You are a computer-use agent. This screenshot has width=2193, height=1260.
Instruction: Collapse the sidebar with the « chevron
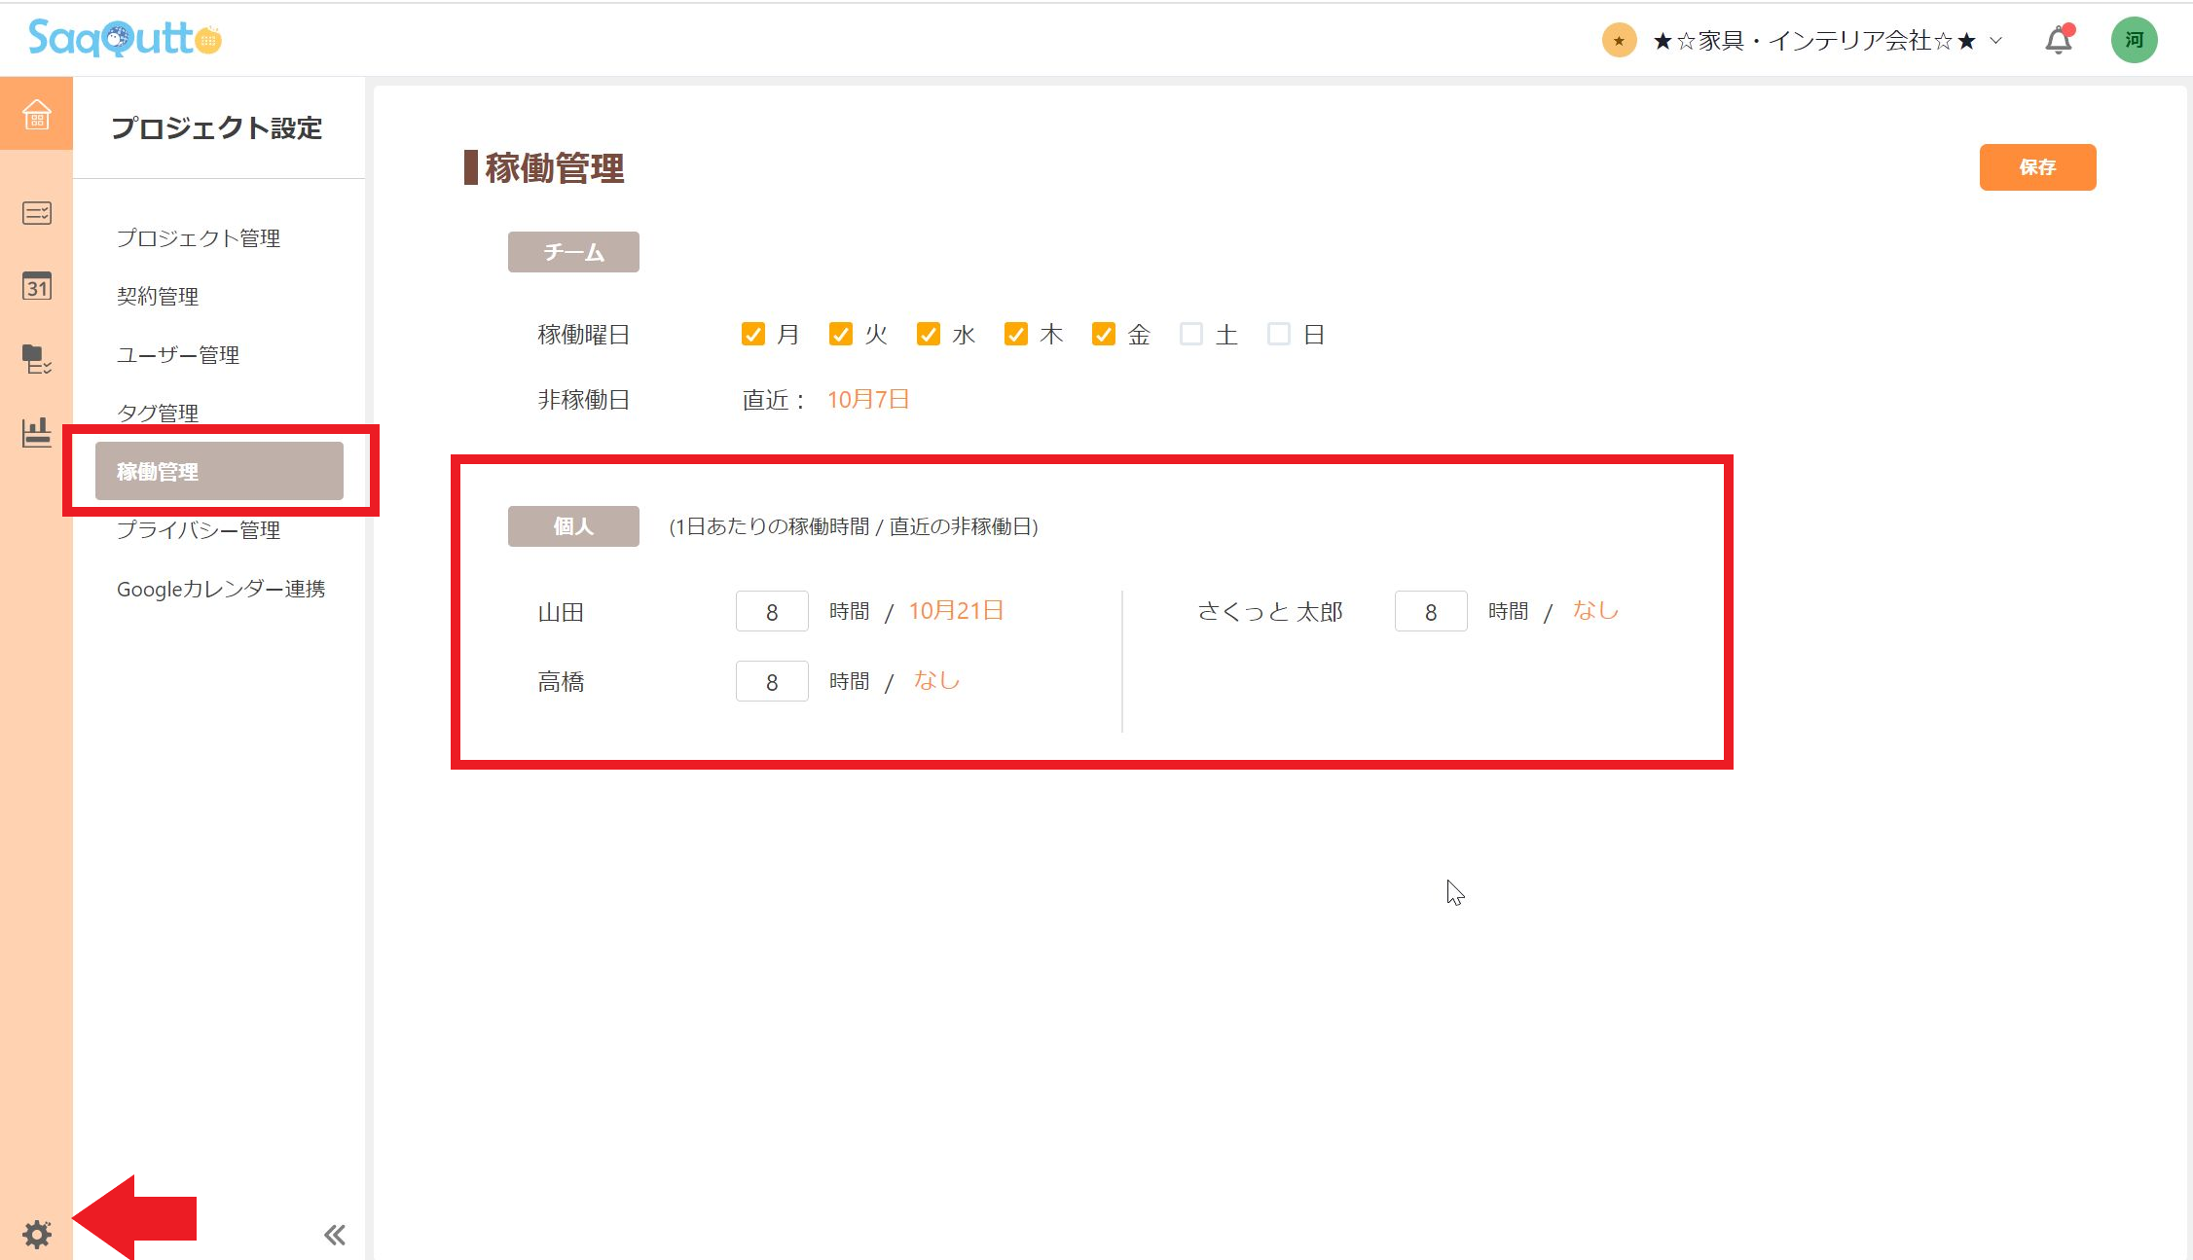334,1233
